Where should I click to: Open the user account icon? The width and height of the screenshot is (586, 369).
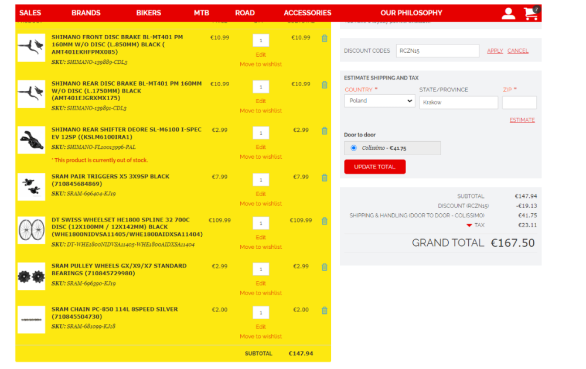point(508,13)
